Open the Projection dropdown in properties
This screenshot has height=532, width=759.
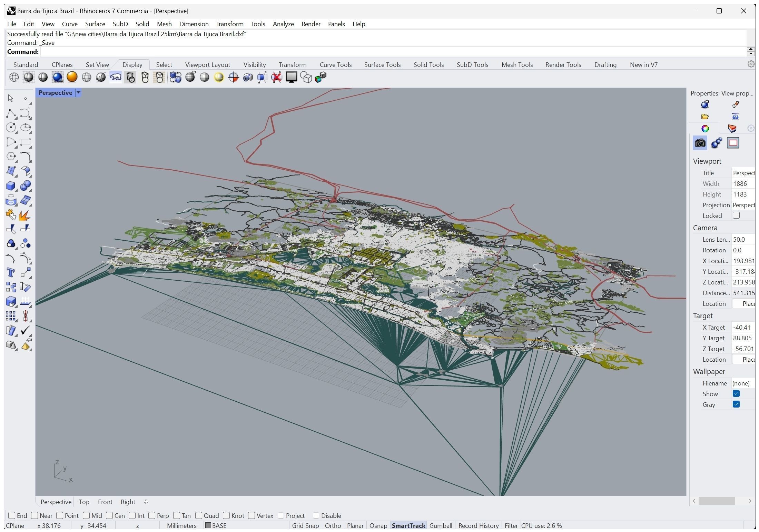(x=743, y=205)
